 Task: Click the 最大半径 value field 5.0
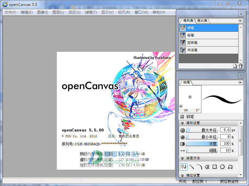click(225, 130)
